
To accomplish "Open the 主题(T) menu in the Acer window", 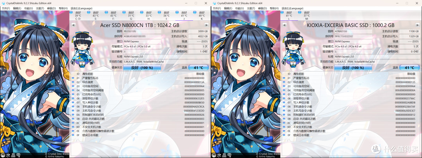I will tap(40, 8).
